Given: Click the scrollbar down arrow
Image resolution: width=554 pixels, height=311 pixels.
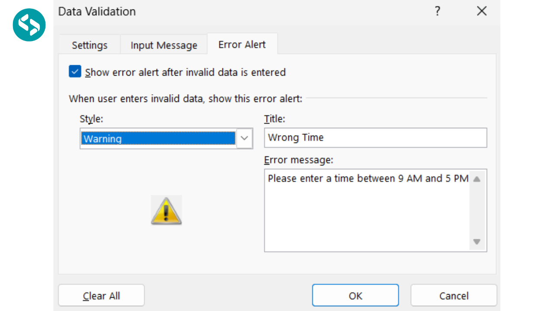Looking at the screenshot, I should (477, 242).
